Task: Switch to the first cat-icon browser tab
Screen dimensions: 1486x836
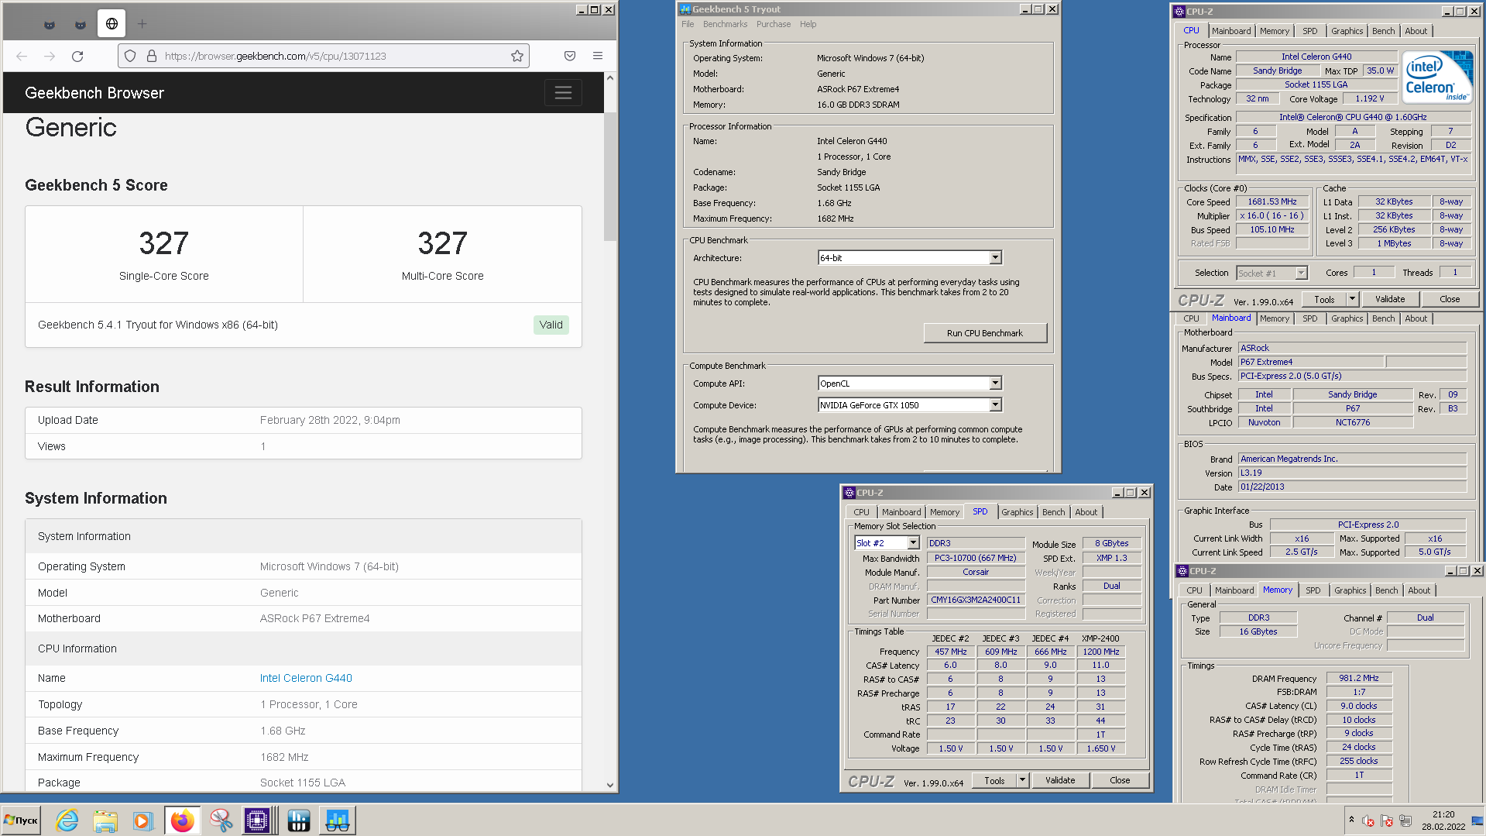Action: [50, 24]
